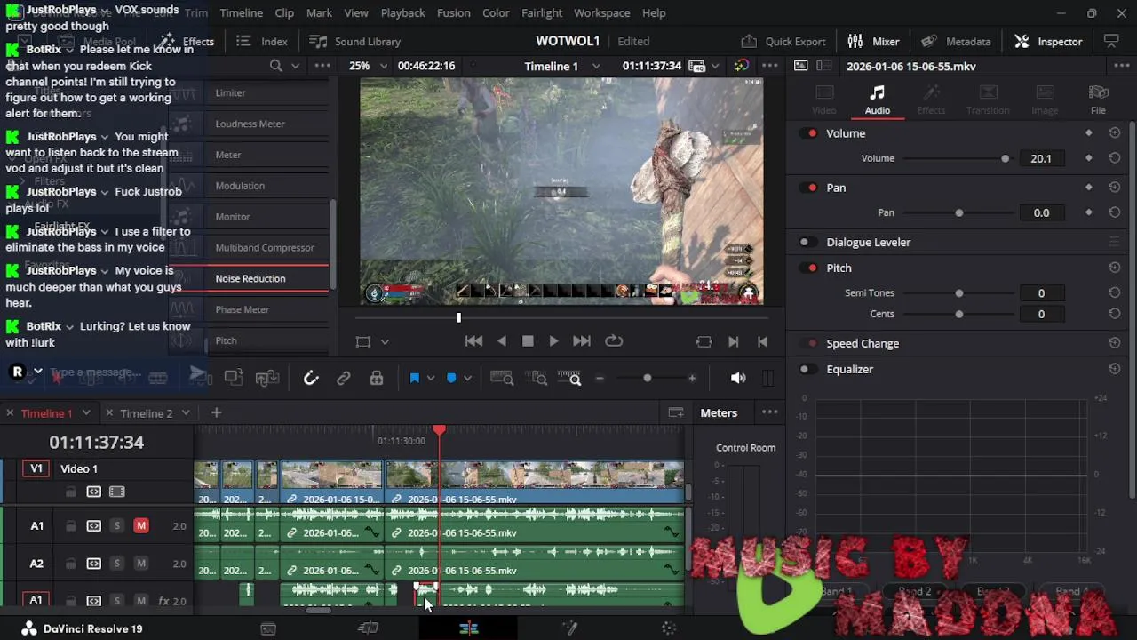The height and width of the screenshot is (640, 1137).
Task: Open marker color dropdown arrow
Action: (x=468, y=379)
